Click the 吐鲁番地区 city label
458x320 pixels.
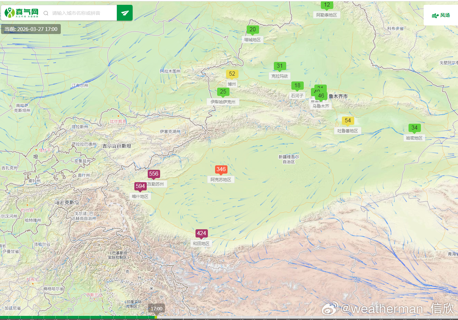coord(348,131)
